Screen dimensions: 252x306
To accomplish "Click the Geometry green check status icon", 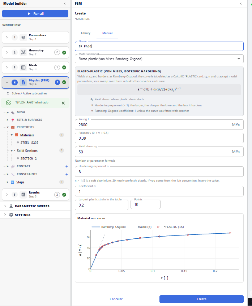I will point(64,52).
